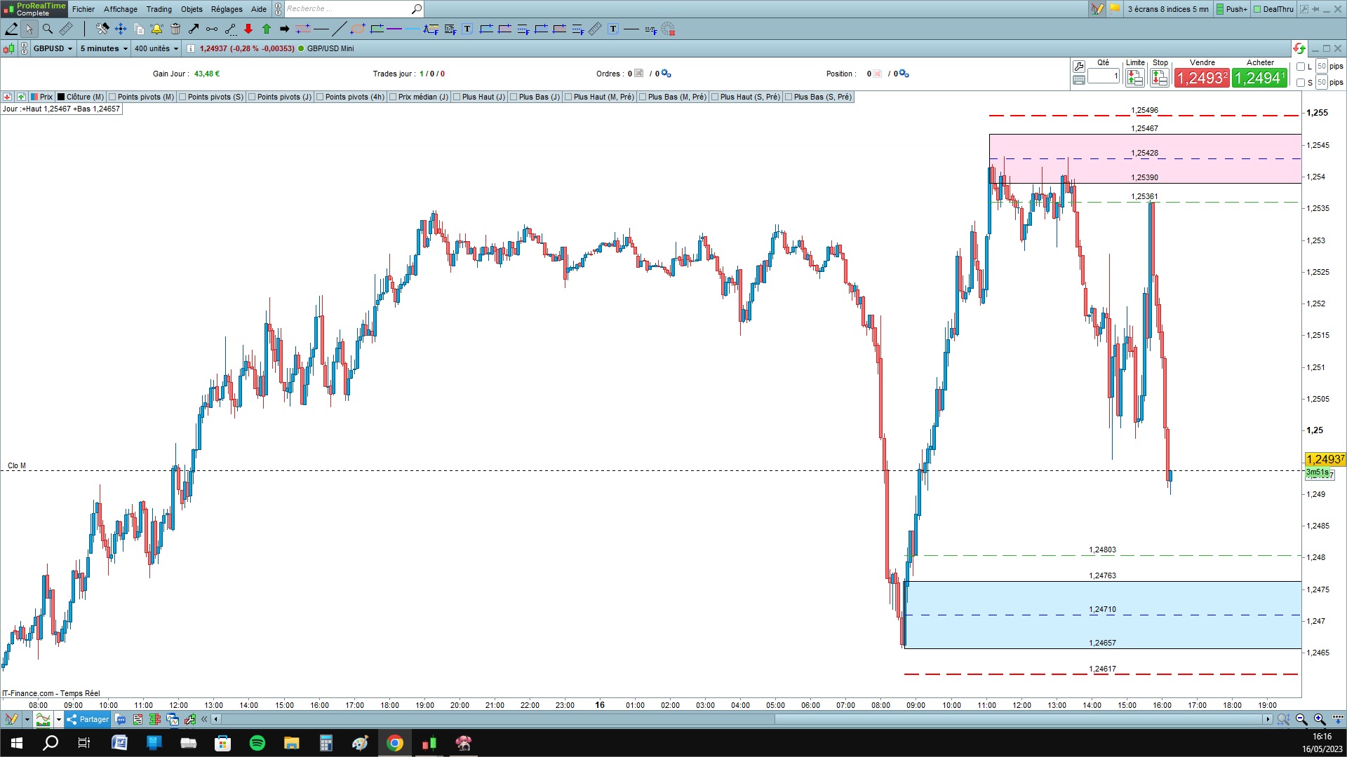Expand the 5 minutes timeframe dropdown

pos(104,48)
